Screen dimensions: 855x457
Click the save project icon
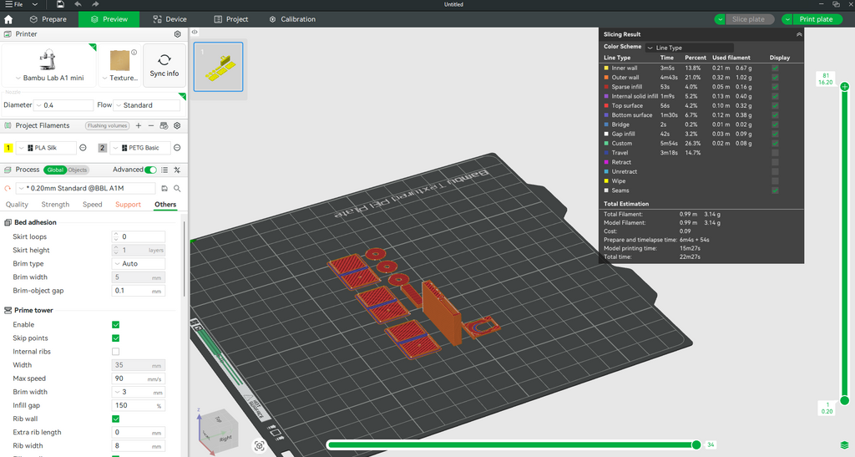(x=60, y=4)
